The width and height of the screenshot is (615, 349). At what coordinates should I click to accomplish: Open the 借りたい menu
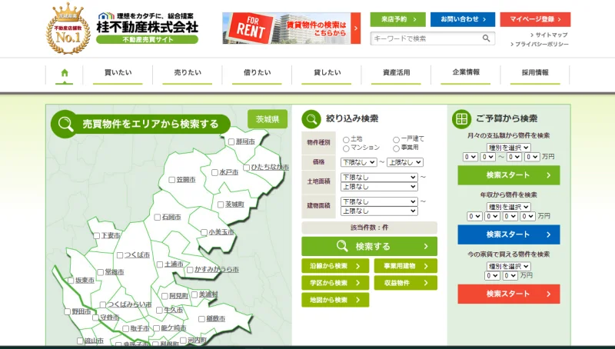tap(257, 73)
